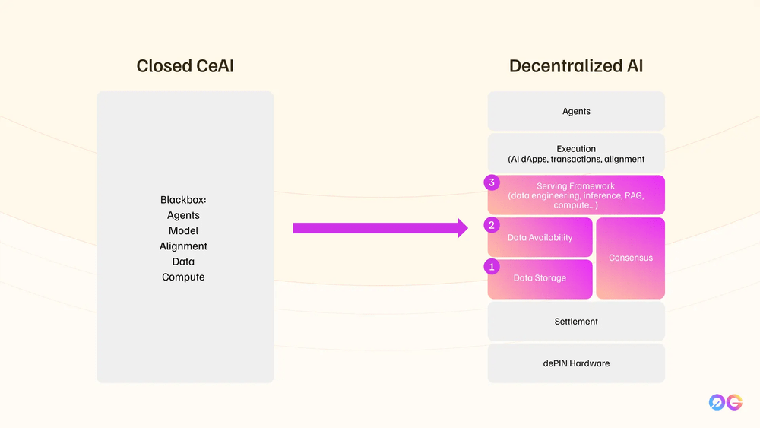
Task: Click the purple number 2 badge
Action: coord(492,225)
